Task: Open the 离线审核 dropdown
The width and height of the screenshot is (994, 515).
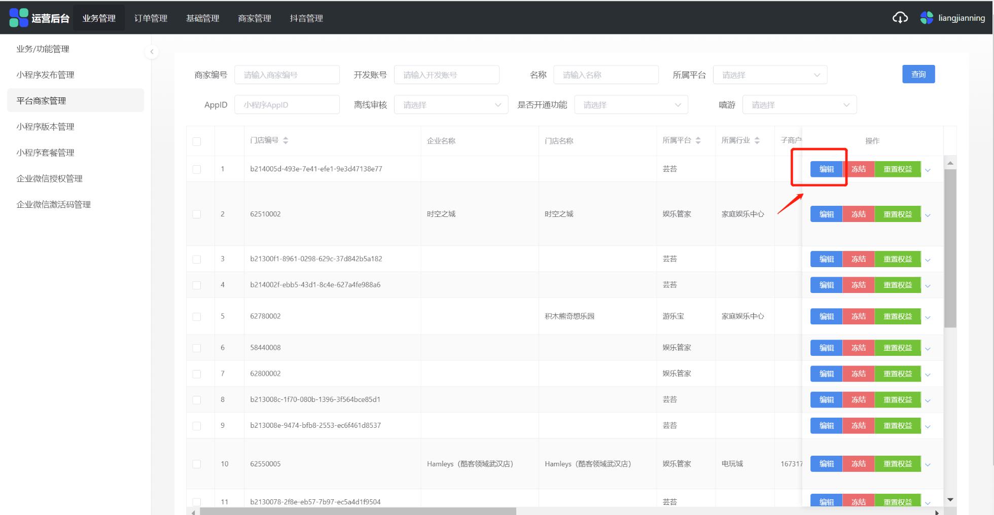Action: click(x=451, y=105)
